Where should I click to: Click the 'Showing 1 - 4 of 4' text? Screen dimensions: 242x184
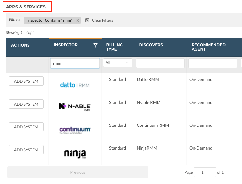[x=20, y=33]
